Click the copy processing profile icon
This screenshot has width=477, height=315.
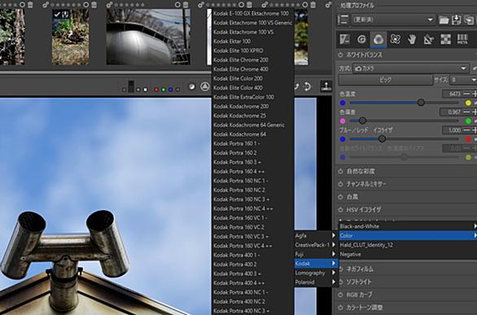point(469,20)
